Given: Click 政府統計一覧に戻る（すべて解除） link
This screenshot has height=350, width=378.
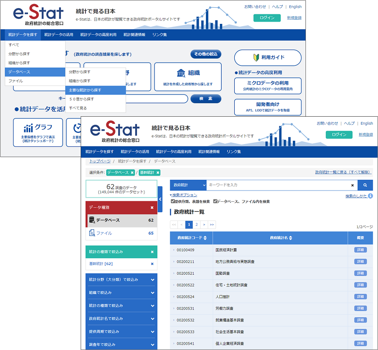Looking at the screenshot, I should 343,172.
